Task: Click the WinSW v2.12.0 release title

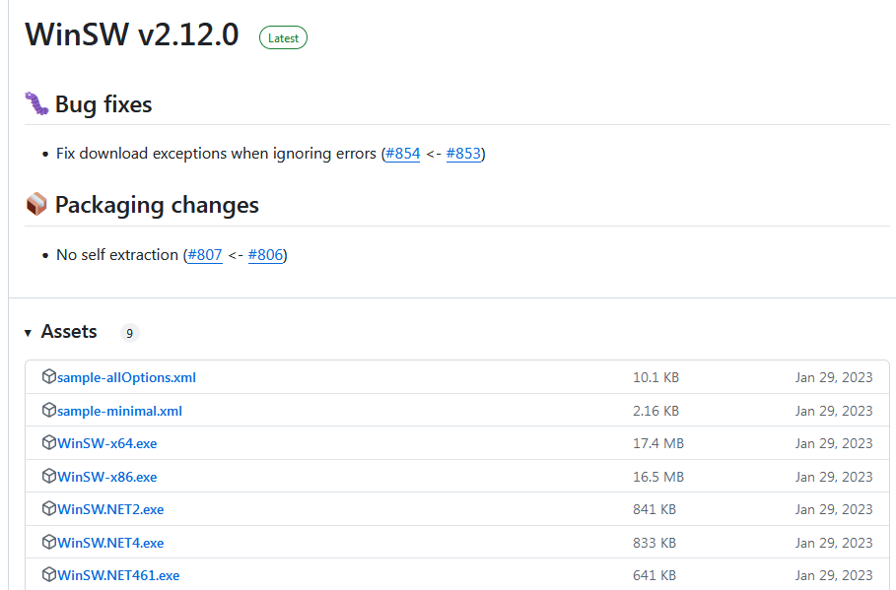Action: click(x=132, y=34)
